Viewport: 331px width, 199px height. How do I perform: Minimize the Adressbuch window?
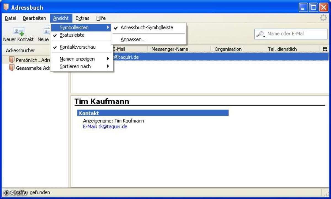click(x=303, y=7)
